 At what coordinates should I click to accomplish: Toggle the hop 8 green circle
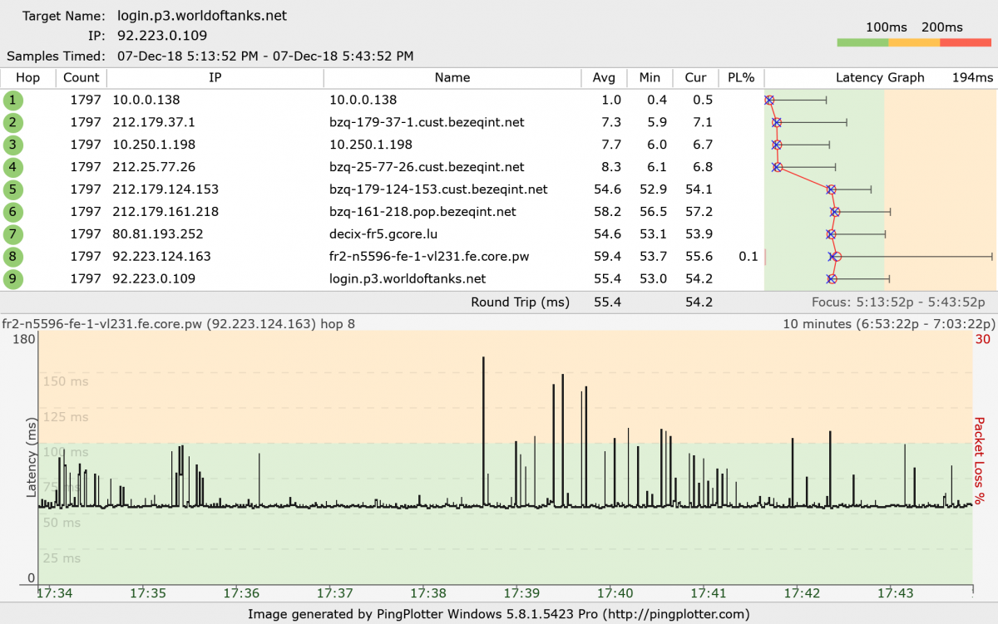pyautogui.click(x=13, y=257)
